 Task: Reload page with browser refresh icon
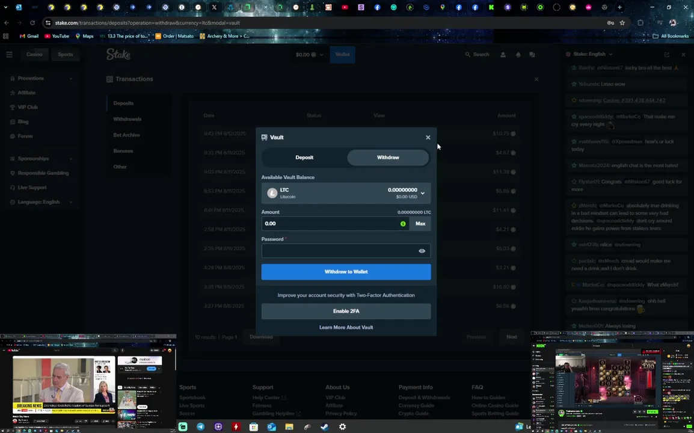click(x=32, y=23)
